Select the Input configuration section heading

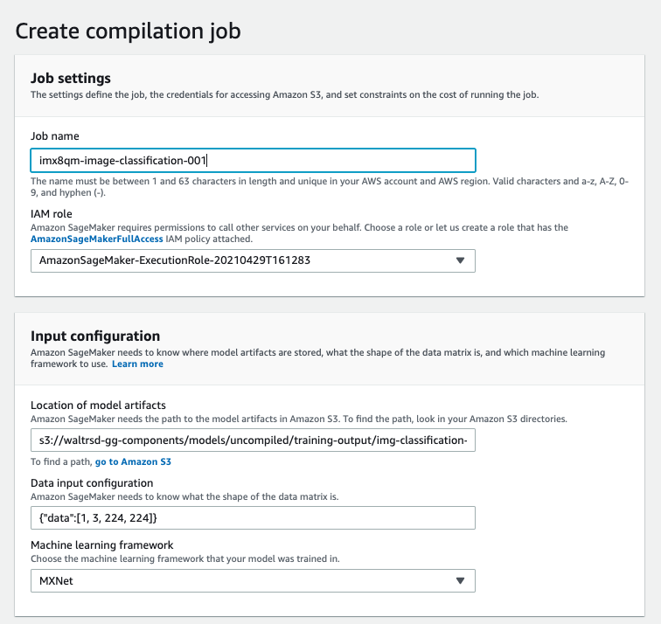point(95,336)
